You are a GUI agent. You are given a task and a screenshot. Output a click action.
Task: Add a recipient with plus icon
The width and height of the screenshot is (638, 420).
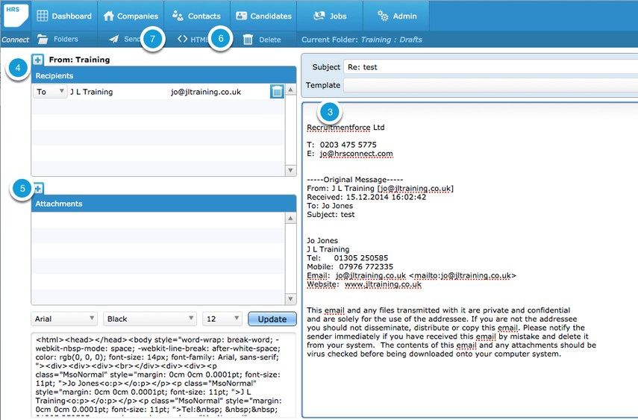coord(38,60)
